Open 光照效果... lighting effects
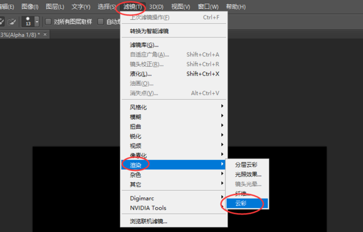 pyautogui.click(x=247, y=174)
